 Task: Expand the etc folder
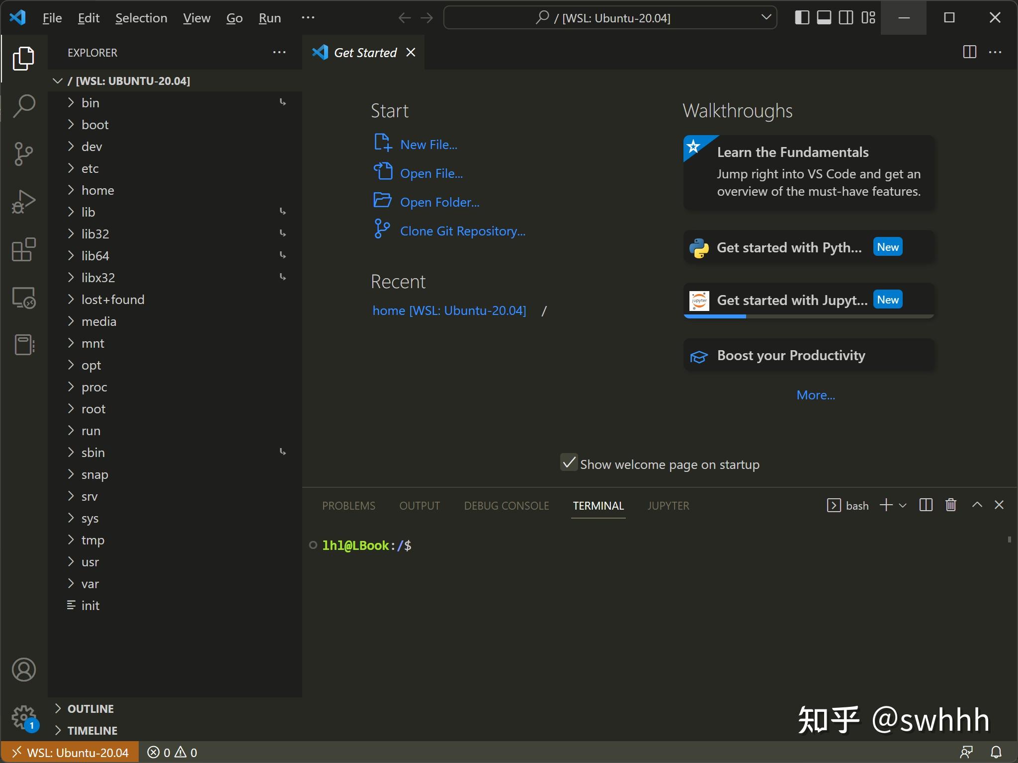point(175,168)
